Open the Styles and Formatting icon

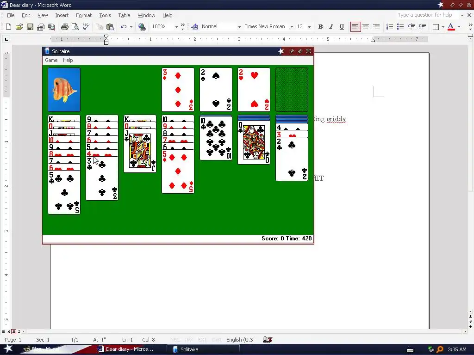[195, 26]
